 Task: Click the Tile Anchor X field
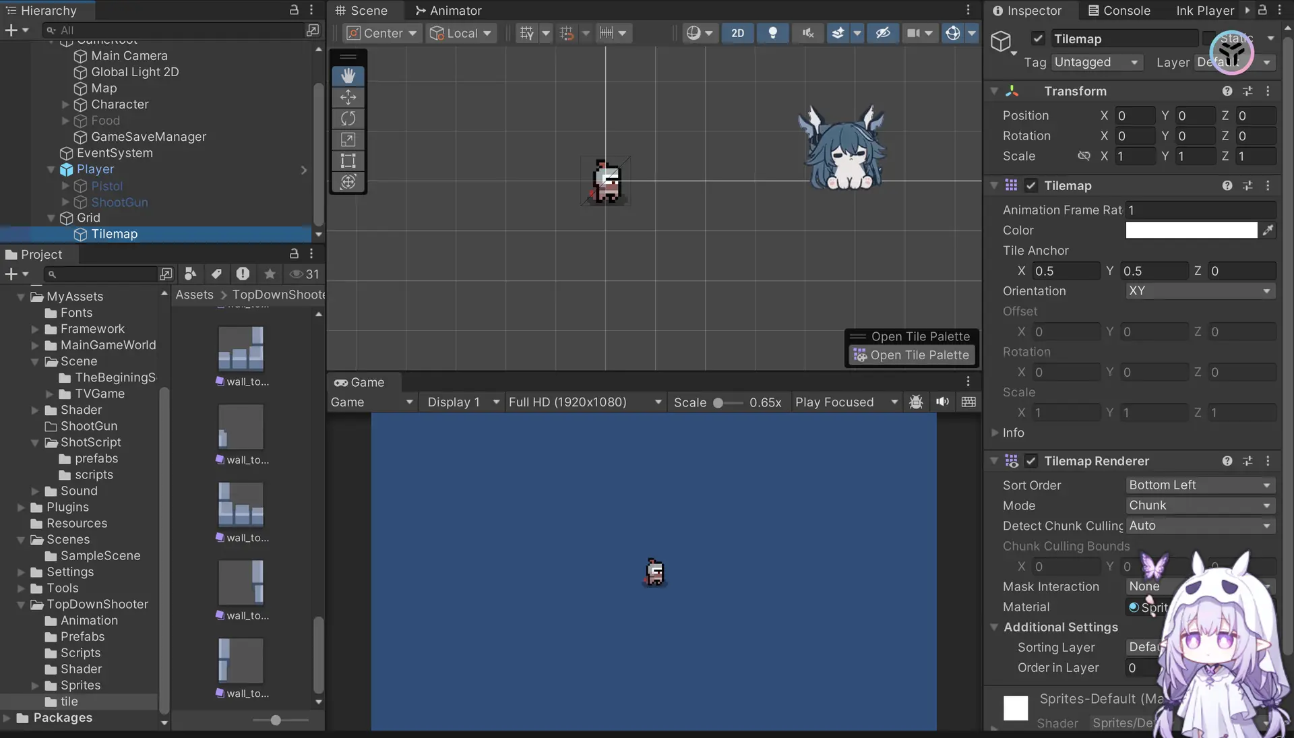pyautogui.click(x=1066, y=271)
